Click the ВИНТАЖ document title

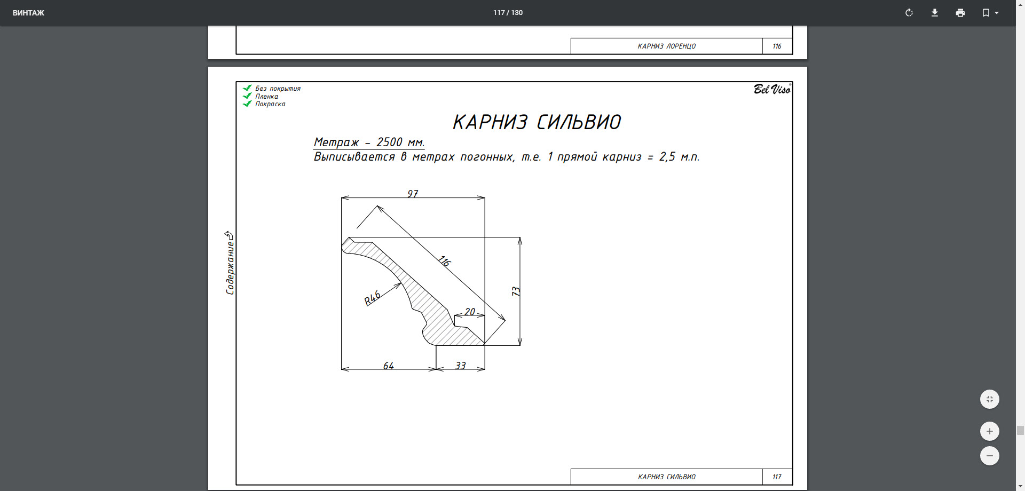click(28, 13)
